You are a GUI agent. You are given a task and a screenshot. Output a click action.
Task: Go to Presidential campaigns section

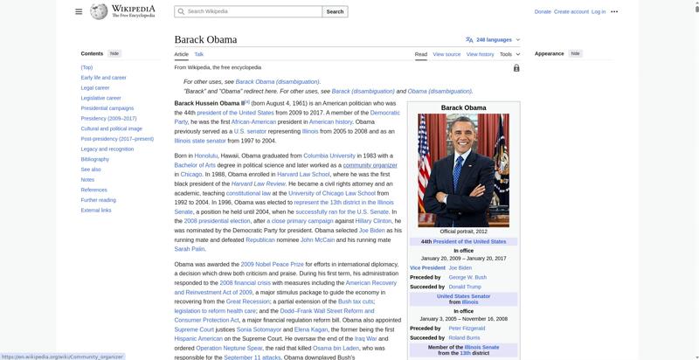coord(107,108)
